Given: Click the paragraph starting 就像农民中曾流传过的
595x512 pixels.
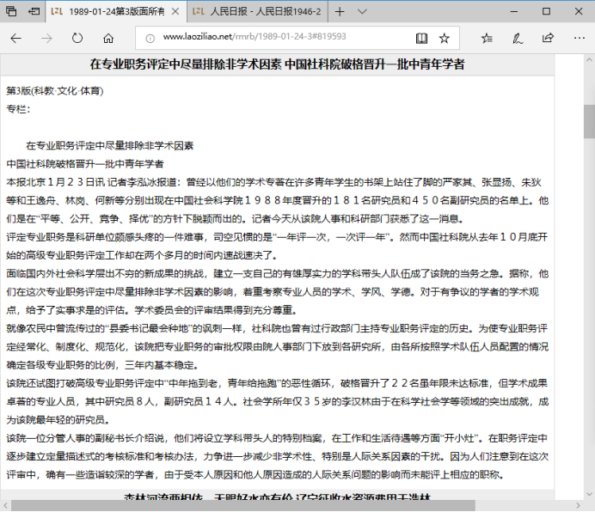Looking at the screenshot, I should pos(278,347).
